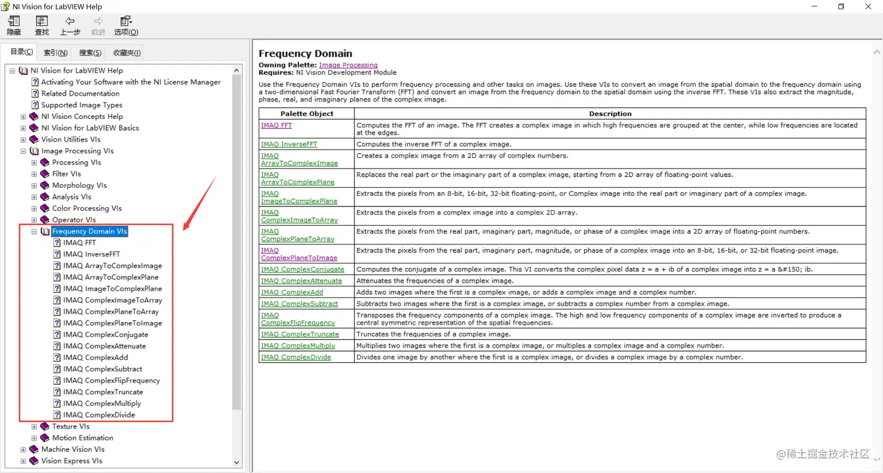
Task: Click tree scrollbar up arrow
Action: [x=237, y=71]
